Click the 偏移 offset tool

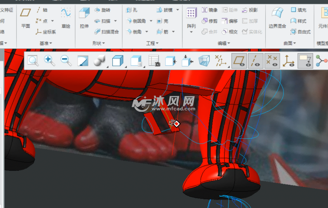pos(230,21)
